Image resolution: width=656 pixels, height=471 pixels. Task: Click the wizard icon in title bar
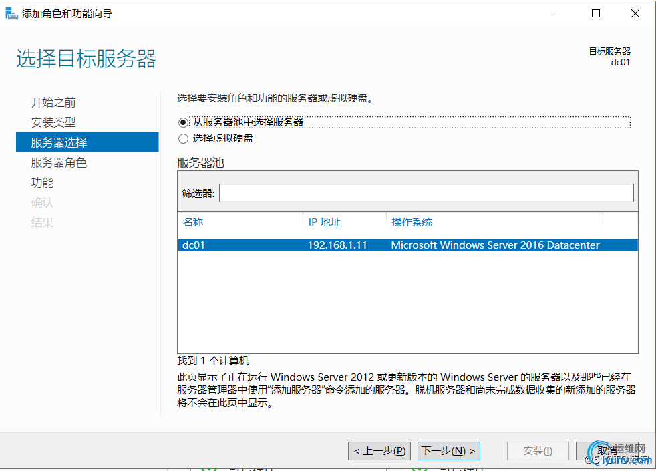tap(11, 13)
